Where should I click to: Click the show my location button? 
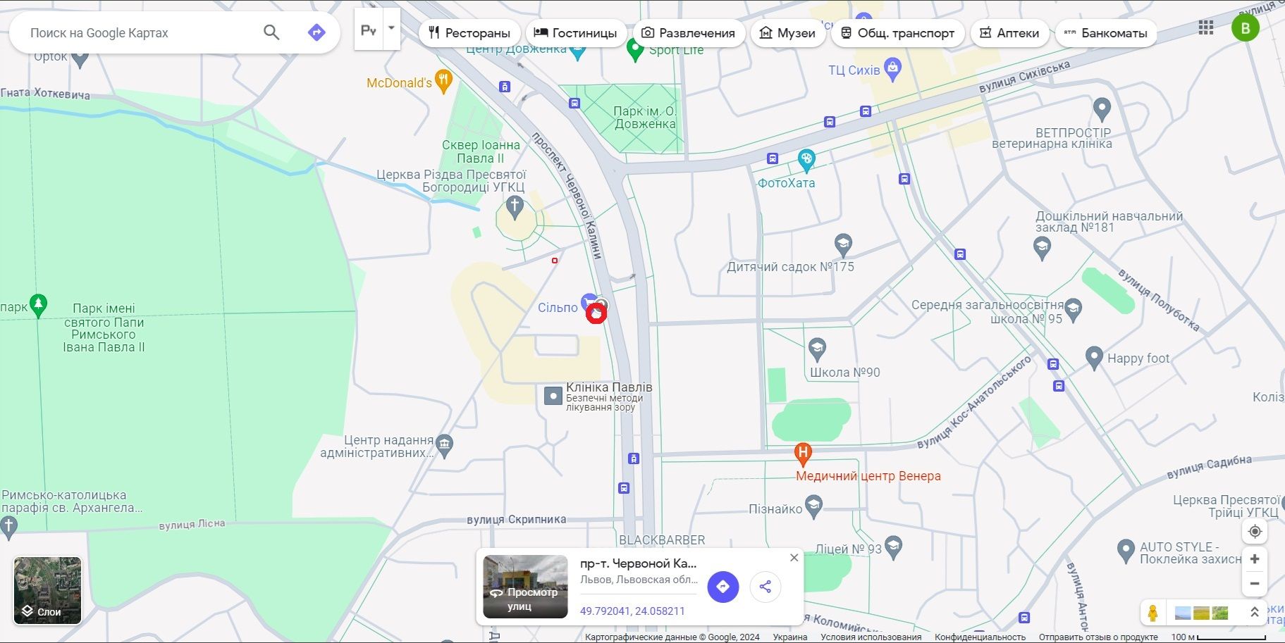[1254, 532]
